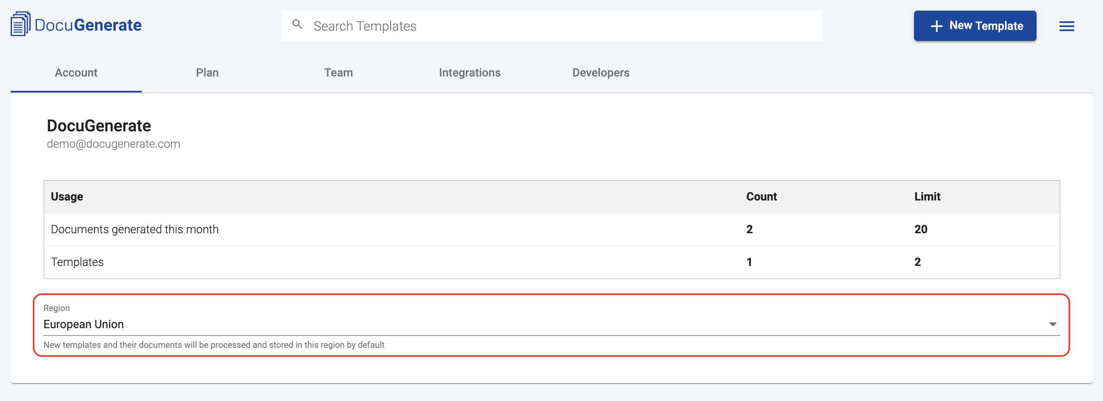Click the New Template button
The width and height of the screenshot is (1103, 401).
[975, 26]
